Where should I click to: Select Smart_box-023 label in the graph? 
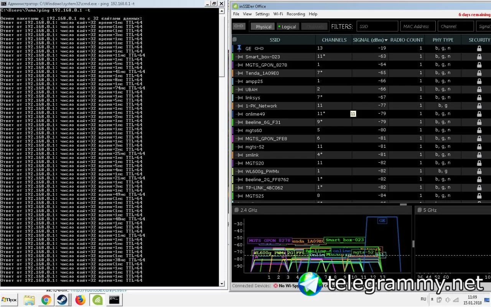click(344, 240)
